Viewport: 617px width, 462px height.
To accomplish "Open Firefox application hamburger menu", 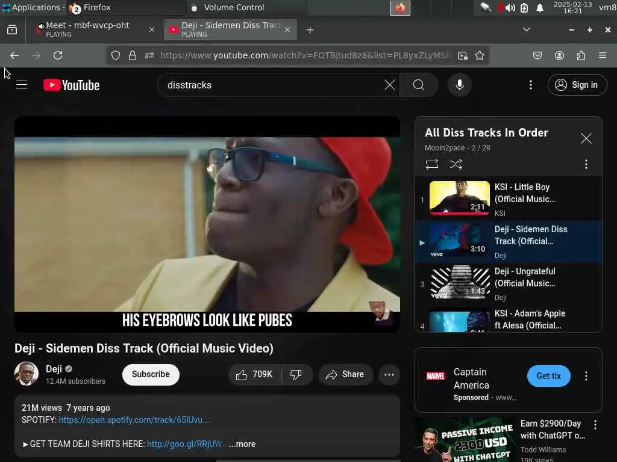I will [602, 55].
